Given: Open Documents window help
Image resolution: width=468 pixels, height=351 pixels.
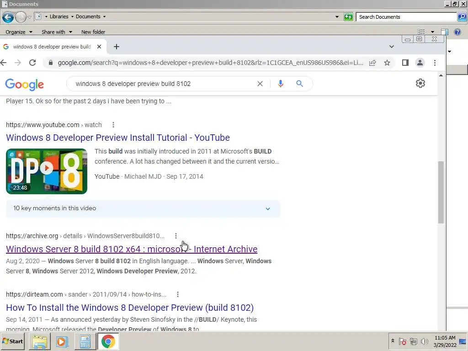Looking at the screenshot, I should (x=457, y=32).
